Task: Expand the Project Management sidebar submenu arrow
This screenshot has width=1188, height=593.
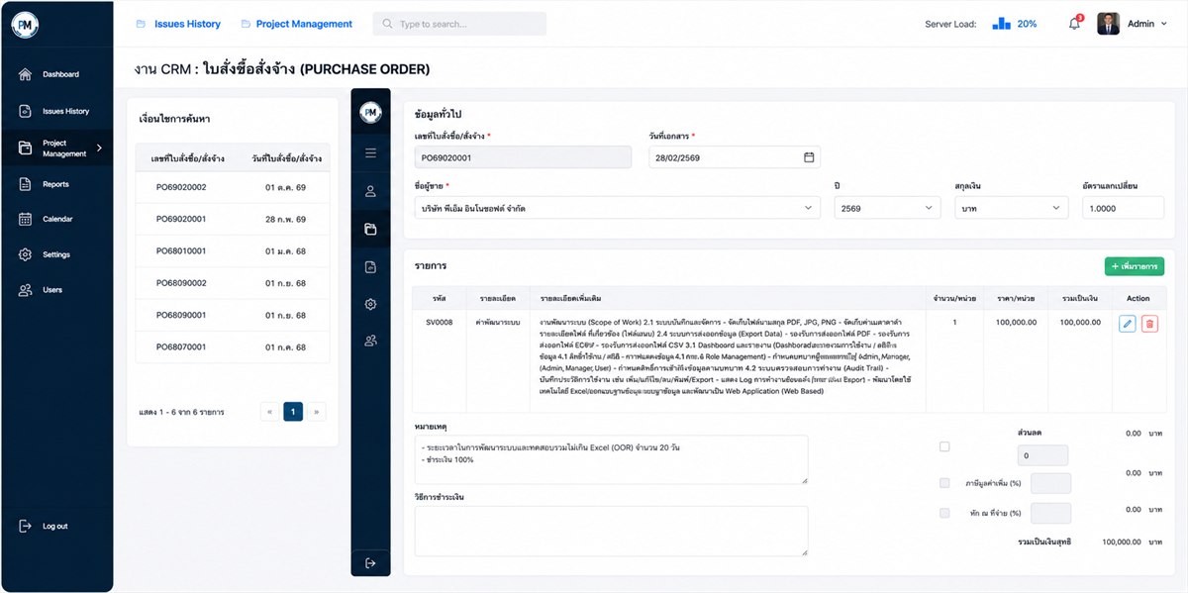Action: pos(99,148)
